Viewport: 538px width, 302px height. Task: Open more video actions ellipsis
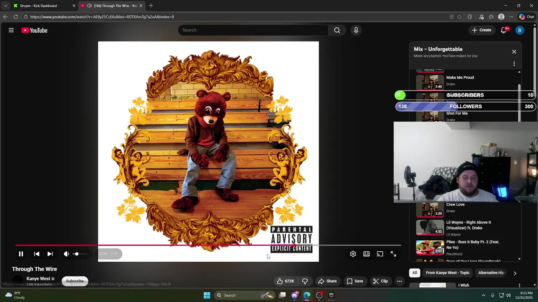(x=400, y=281)
